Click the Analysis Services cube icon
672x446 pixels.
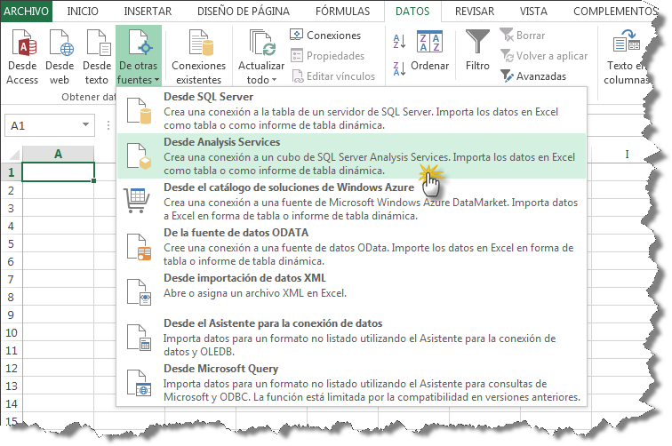pyautogui.click(x=139, y=156)
